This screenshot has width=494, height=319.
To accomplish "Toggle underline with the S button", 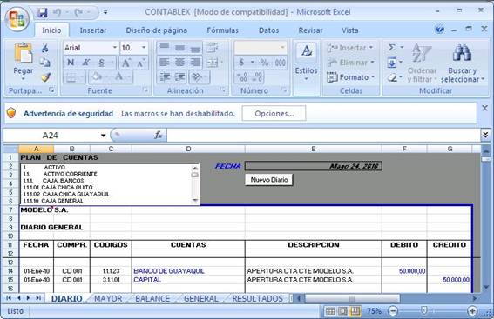I will [101, 63].
